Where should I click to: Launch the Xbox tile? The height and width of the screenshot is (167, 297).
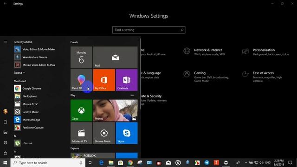pos(82,110)
